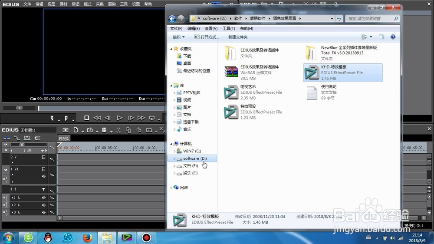
Task: Mute audio on the 2 A track
Action: coord(43,205)
